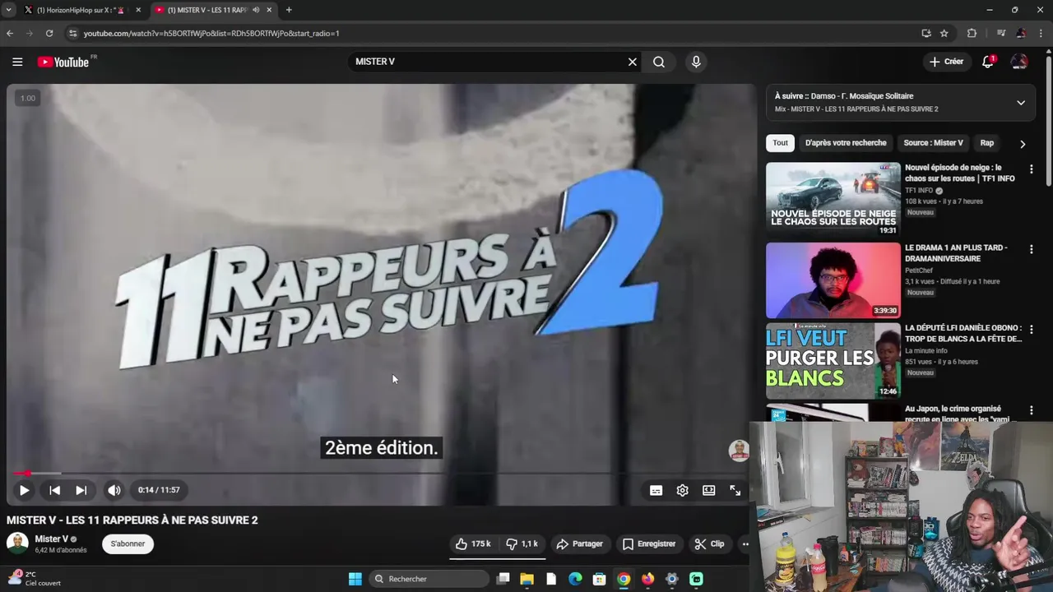Screen dimensions: 1053x592
Task: Focus the youtube.com address bar
Action: pyautogui.click(x=494, y=33)
